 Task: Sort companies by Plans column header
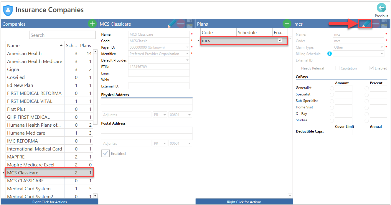coord(86,45)
